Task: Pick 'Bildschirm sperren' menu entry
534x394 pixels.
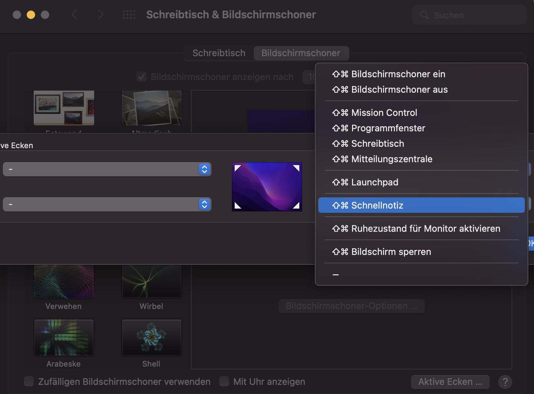Action: coord(391,252)
